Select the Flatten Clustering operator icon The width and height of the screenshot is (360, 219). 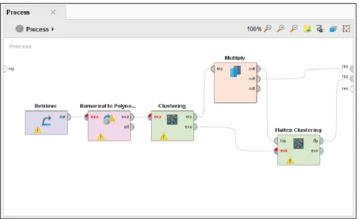tap(299, 144)
